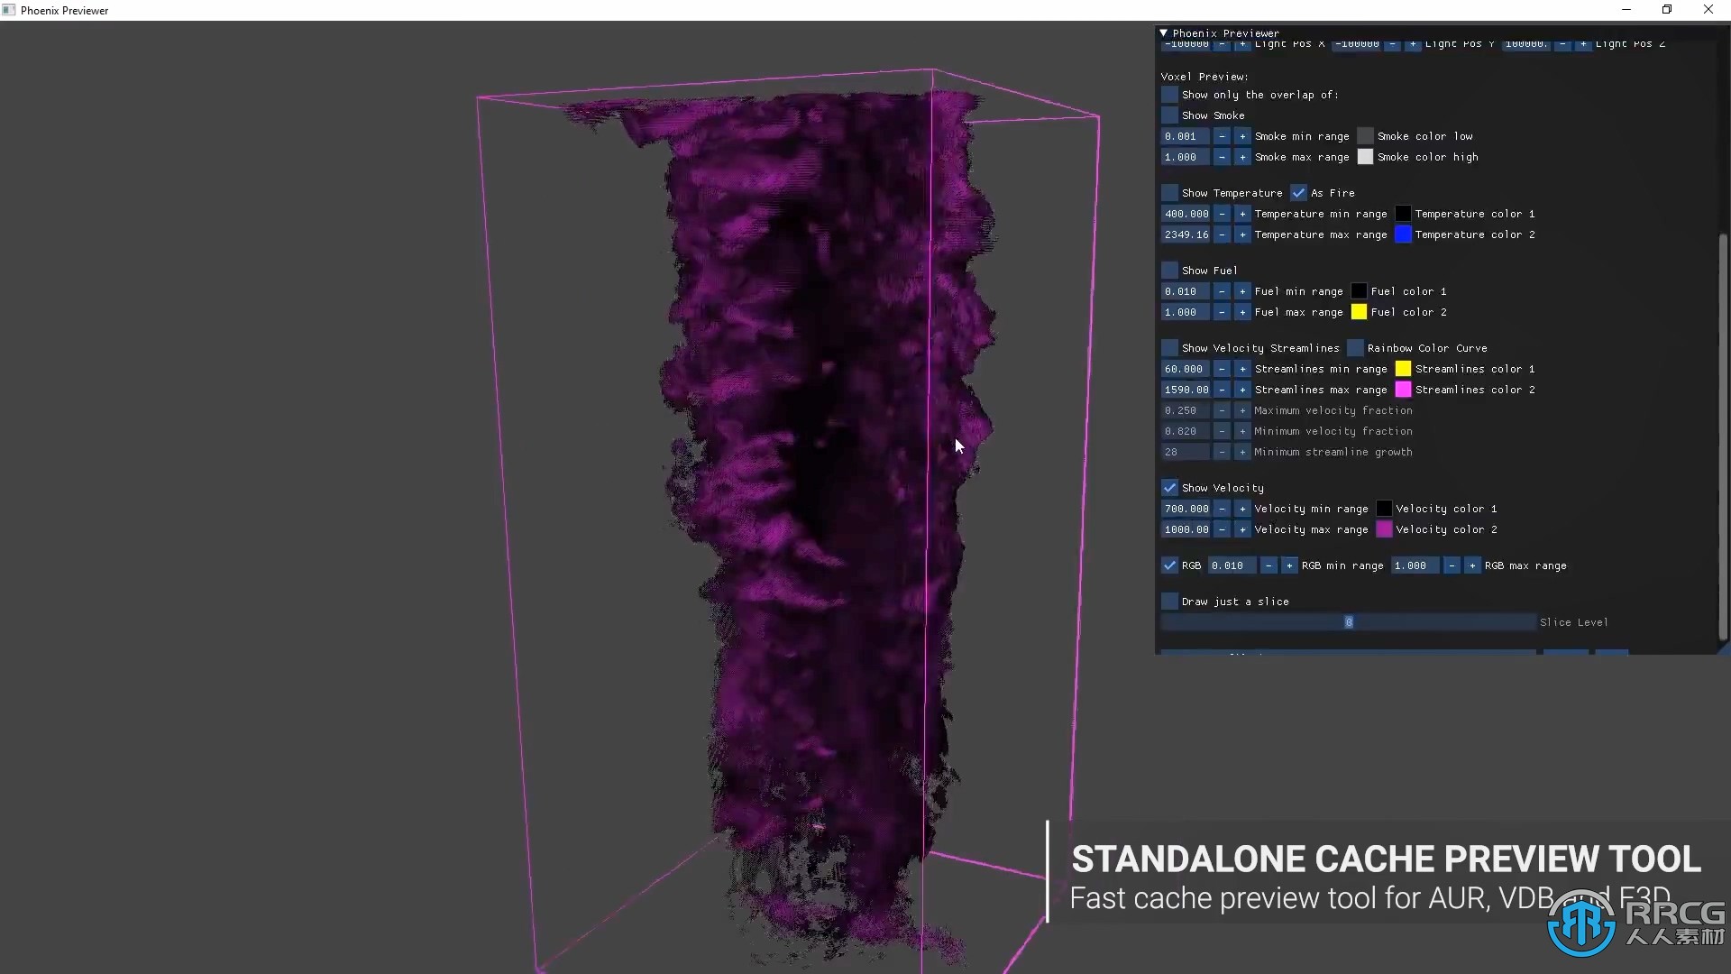The image size is (1731, 974).
Task: Decrease Temperature min range with minus button
Action: [1222, 214]
